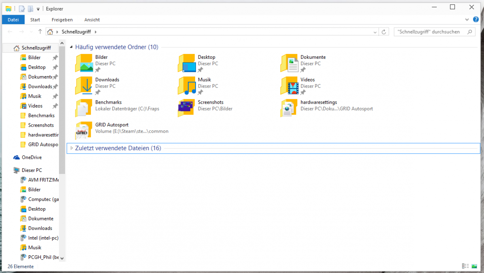Image resolution: width=484 pixels, height=273 pixels.
Task: Open the Videos folder tile icon
Action: click(289, 86)
